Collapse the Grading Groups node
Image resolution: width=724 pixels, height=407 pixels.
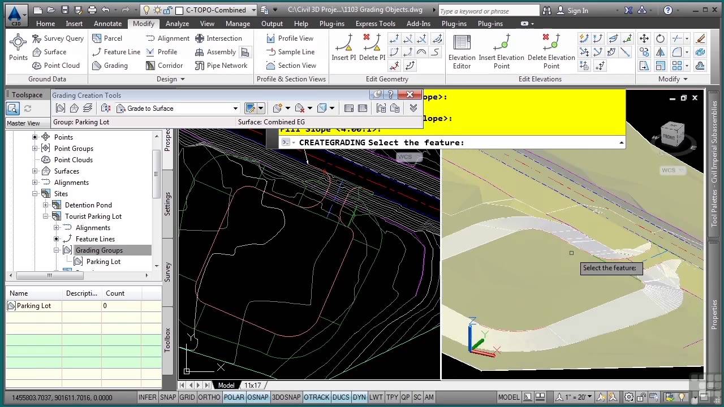[57, 250]
